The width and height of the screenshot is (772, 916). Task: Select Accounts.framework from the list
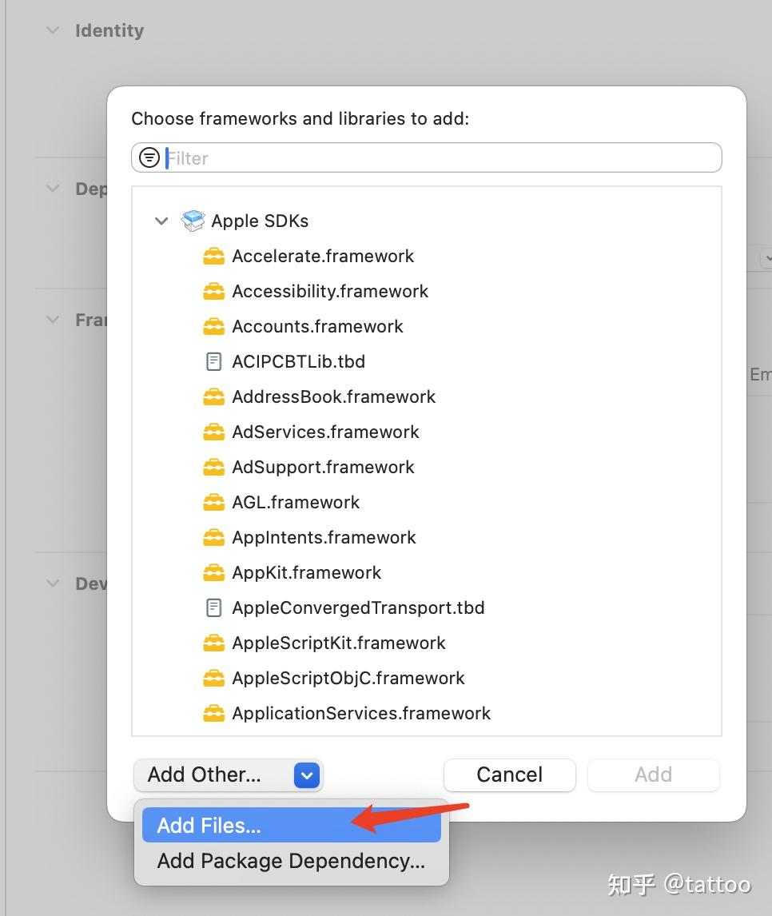(x=317, y=326)
